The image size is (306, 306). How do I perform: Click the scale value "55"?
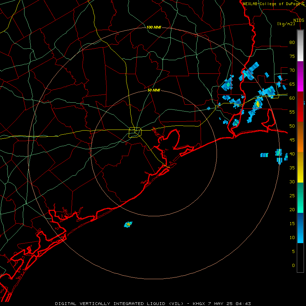(292, 112)
